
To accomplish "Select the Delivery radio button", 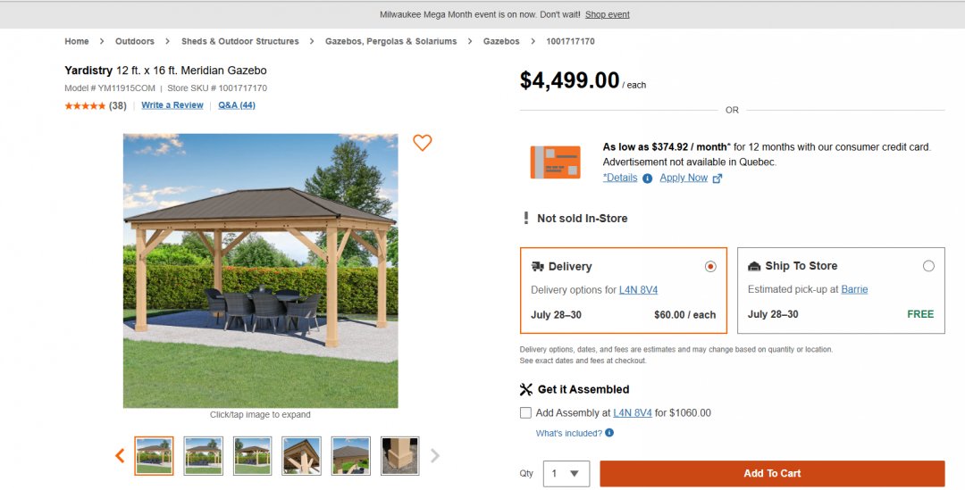I will [711, 267].
